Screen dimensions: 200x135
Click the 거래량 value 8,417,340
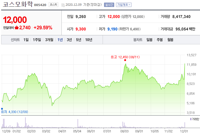click(x=181, y=17)
